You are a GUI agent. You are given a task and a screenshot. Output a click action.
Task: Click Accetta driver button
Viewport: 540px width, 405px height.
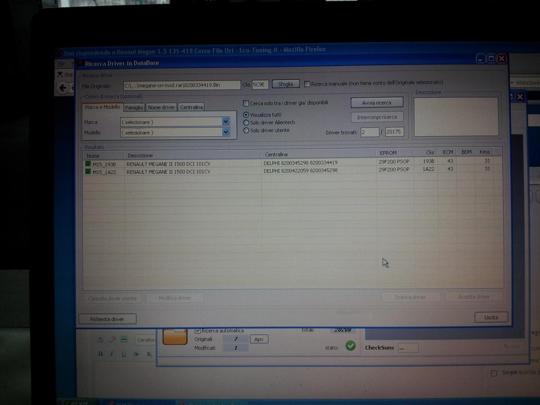coord(474,297)
